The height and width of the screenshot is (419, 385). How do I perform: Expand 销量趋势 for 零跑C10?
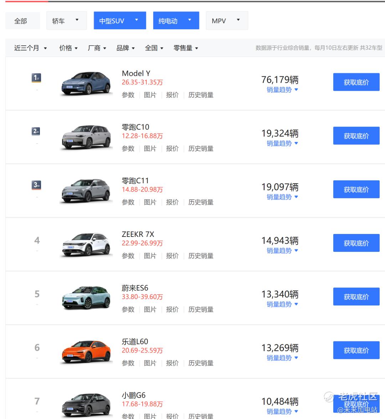pos(282,144)
